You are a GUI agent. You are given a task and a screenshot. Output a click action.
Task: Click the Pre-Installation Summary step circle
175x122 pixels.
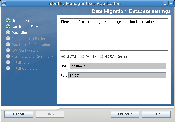pos(8,57)
